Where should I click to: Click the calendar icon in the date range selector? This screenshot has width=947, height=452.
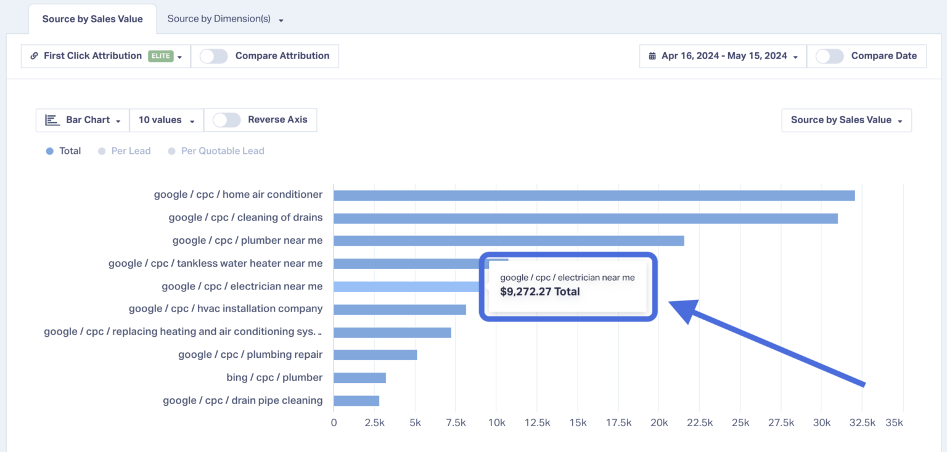tap(653, 55)
